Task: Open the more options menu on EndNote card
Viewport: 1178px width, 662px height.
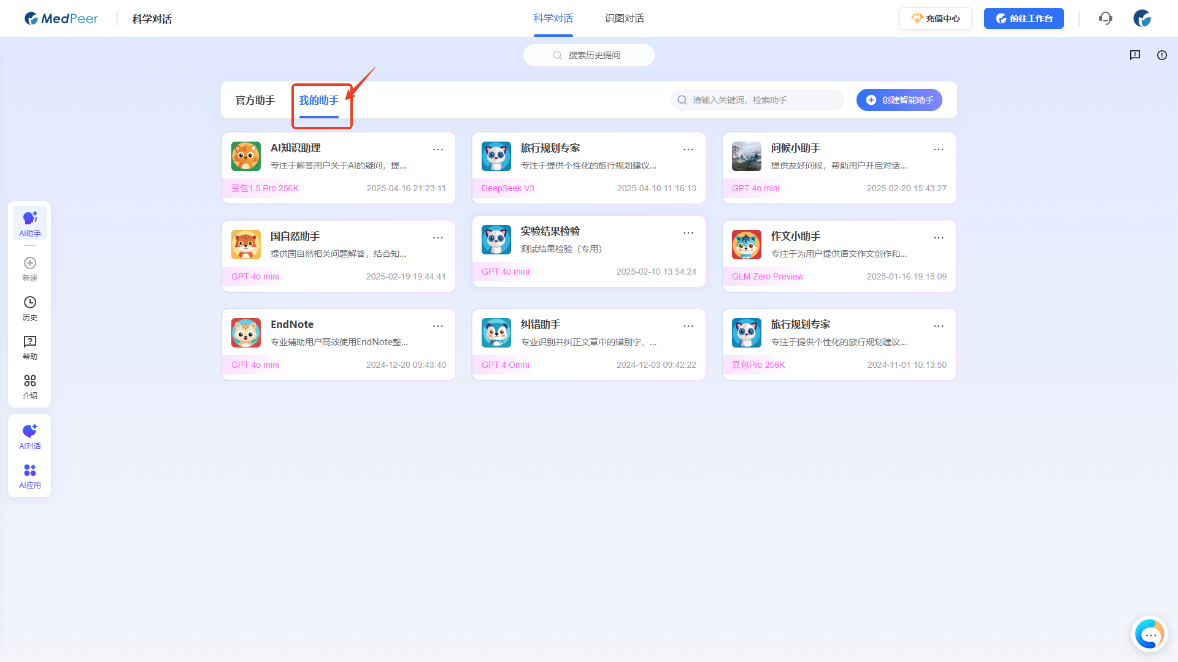Action: pyautogui.click(x=438, y=325)
